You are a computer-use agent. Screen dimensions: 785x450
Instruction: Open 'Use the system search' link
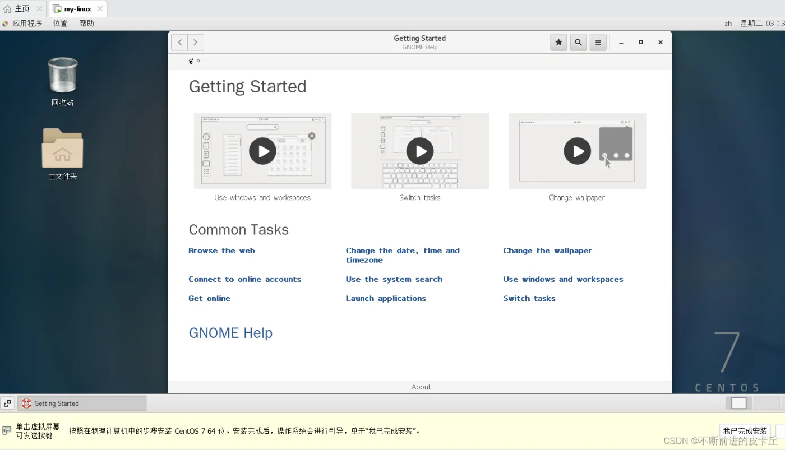[394, 279]
